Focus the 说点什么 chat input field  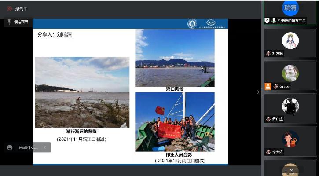[28, 147]
